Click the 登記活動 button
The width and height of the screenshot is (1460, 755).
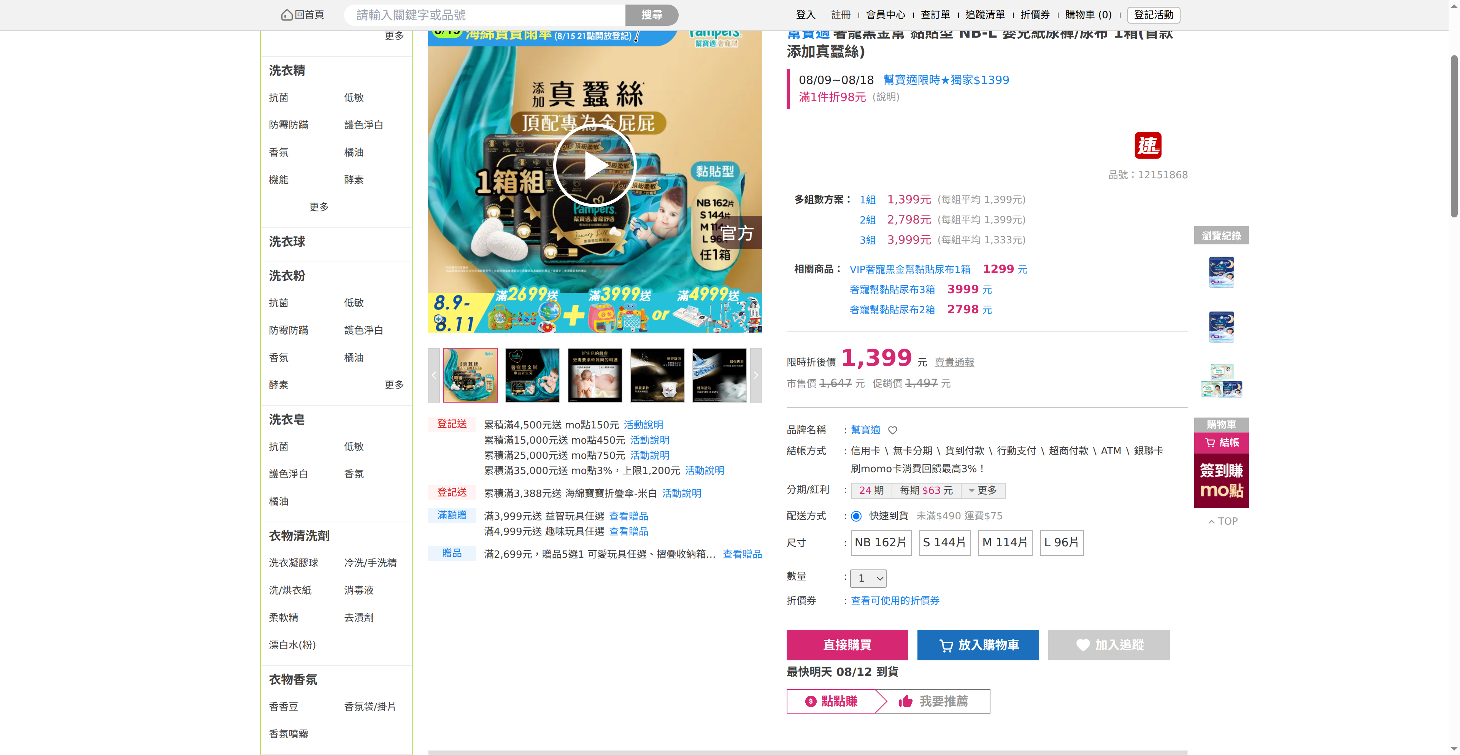pos(1154,15)
